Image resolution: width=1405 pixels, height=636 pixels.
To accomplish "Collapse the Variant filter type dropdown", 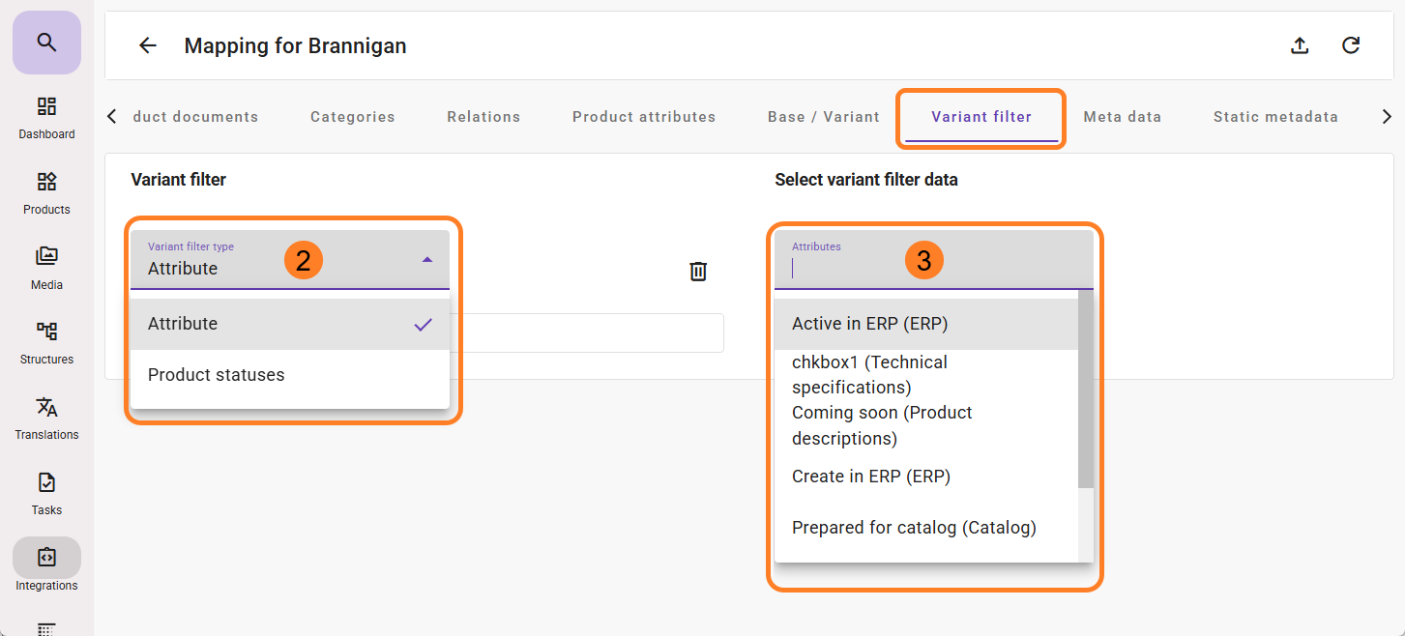I will click(427, 260).
